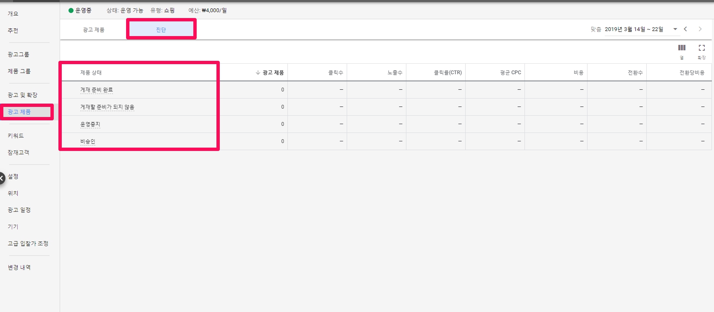Go to previous date range arrow
The width and height of the screenshot is (714, 312).
pos(685,29)
